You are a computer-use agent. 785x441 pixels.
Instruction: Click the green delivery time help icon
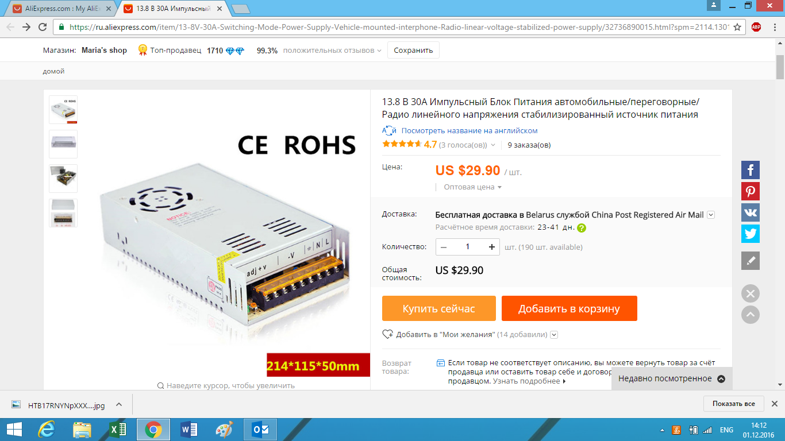pyautogui.click(x=582, y=228)
